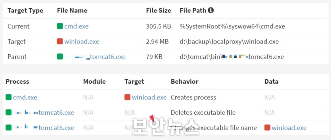The image size is (331, 140).
Task: Click green status icon beside Current cmd.exe
Action: (x=60, y=26)
